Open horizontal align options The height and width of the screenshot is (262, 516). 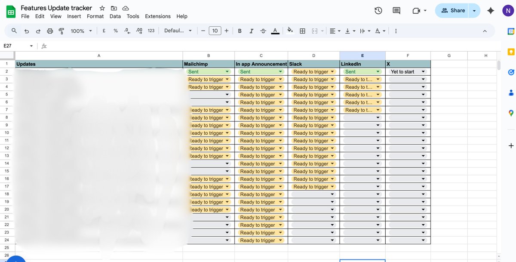pyautogui.click(x=334, y=31)
